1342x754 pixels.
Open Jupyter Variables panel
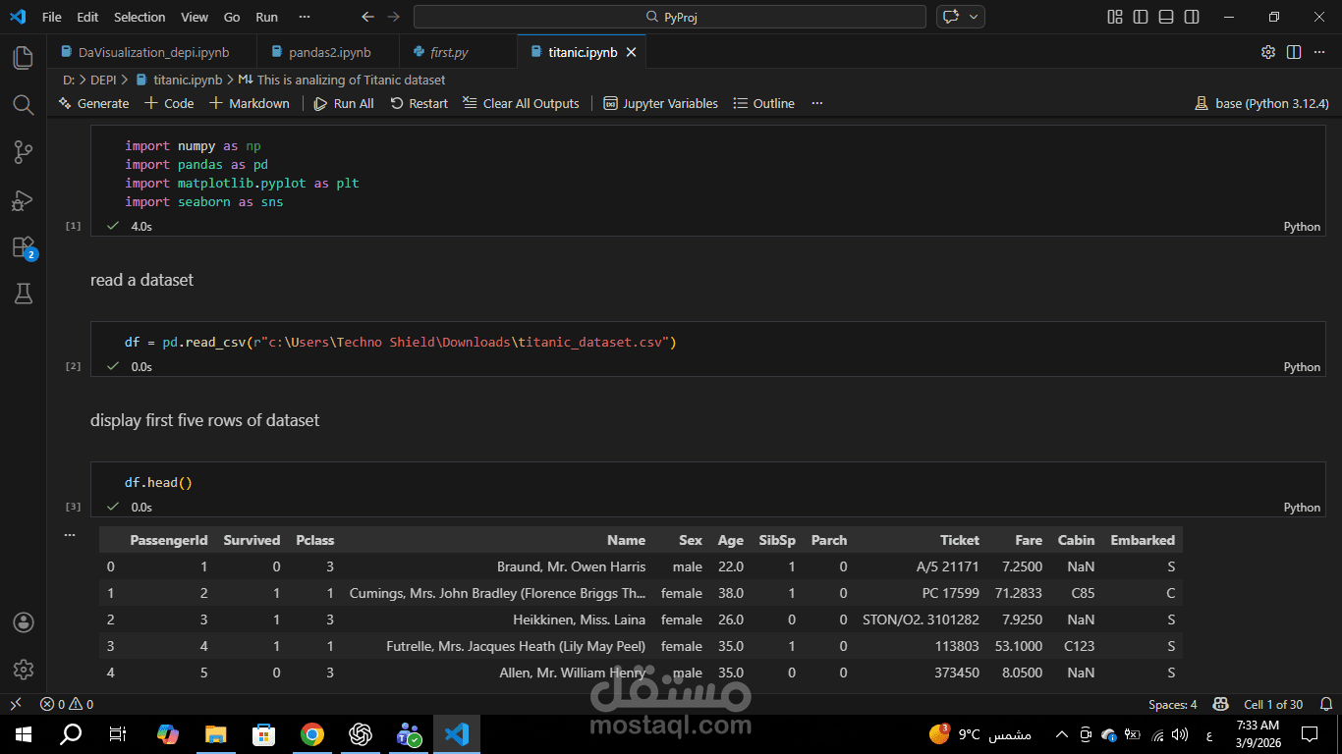pos(660,103)
